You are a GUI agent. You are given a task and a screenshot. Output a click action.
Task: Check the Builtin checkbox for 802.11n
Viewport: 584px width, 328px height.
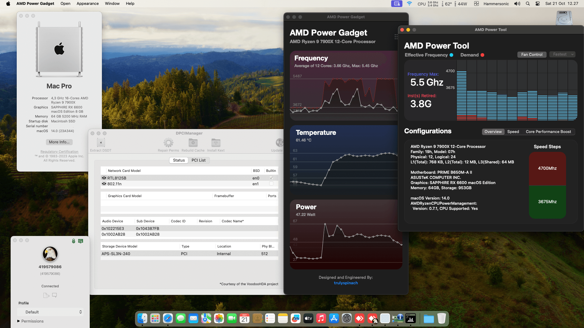271,184
